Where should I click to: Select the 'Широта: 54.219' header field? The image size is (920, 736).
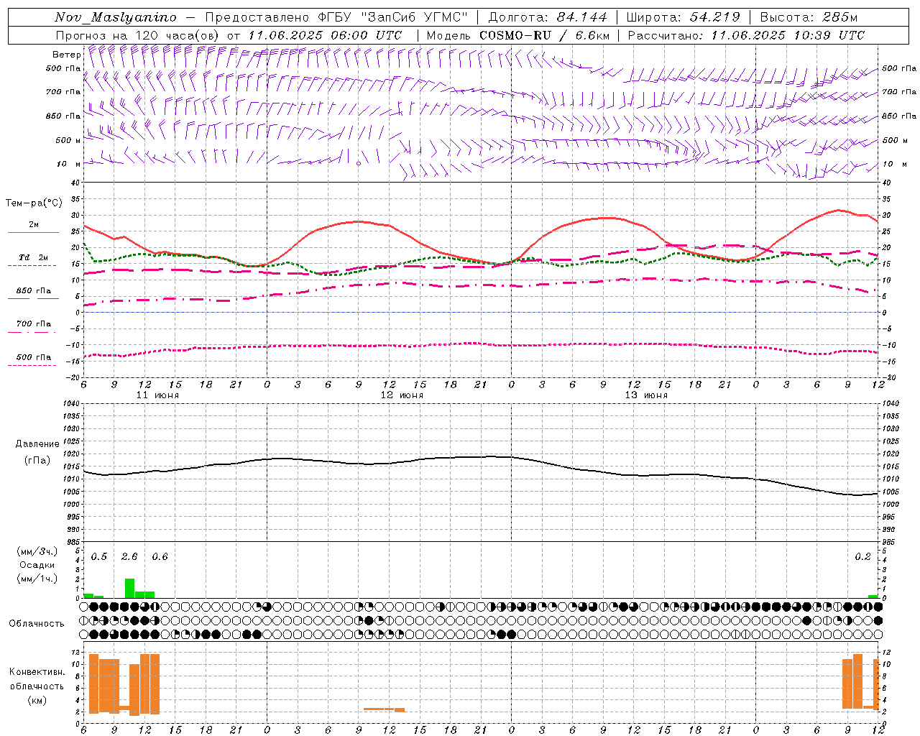[x=684, y=17]
